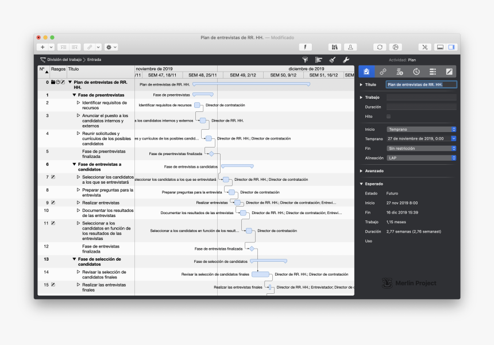Click the notes icon on row 7

click(x=53, y=177)
